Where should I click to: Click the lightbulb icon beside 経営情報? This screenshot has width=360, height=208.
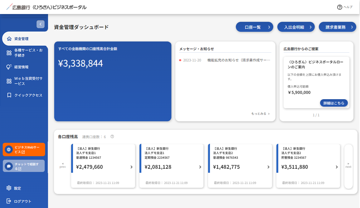(9, 67)
